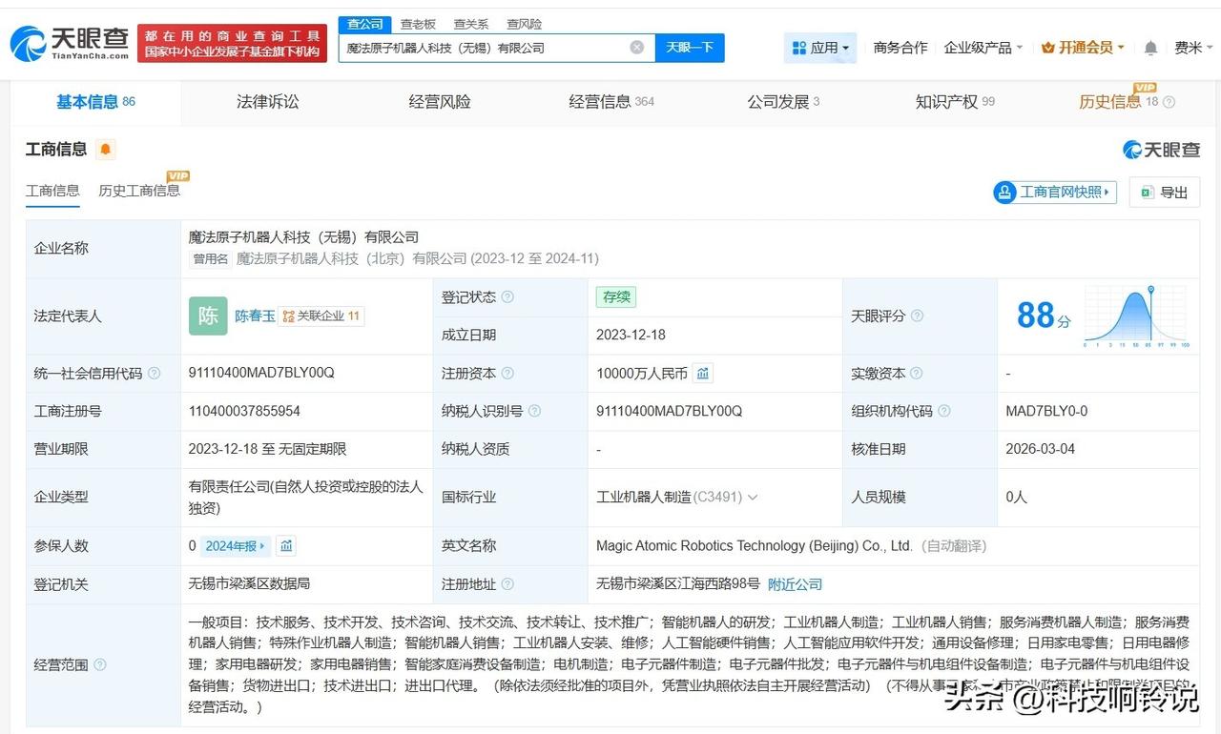Switch to the 历史信息 tab
Screen dimensions: 1221x734
pyautogui.click(x=1118, y=102)
